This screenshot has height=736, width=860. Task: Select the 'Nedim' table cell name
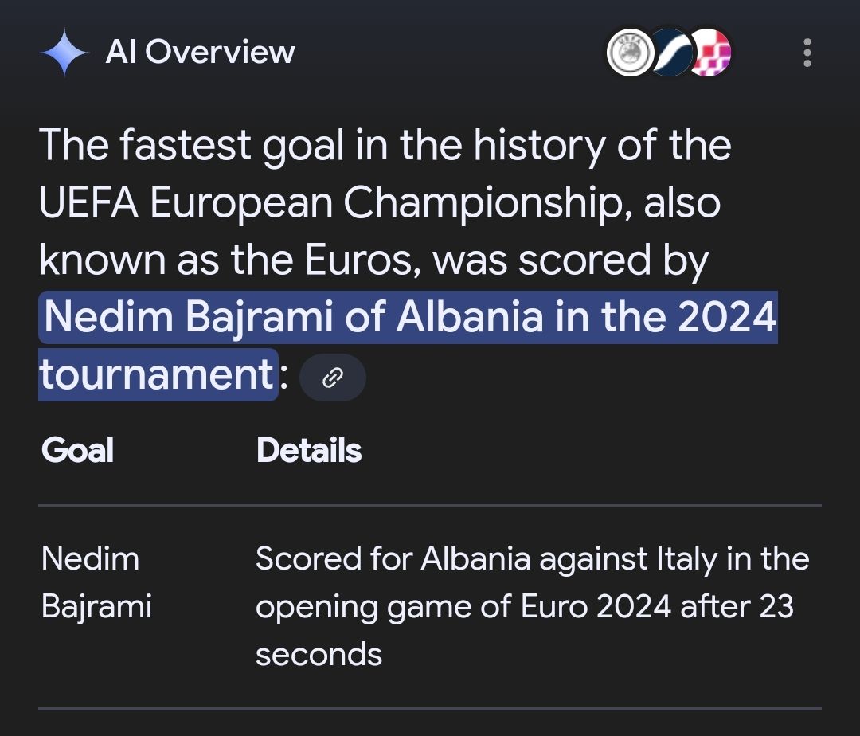(91, 559)
